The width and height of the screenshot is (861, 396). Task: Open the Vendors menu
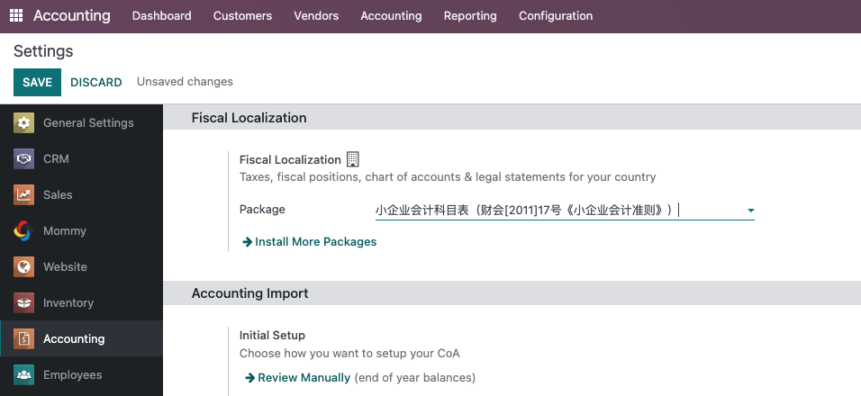click(316, 16)
